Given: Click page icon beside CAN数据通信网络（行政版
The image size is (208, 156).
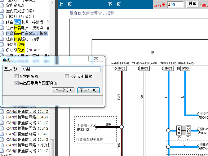Looking at the screenshot, I should click(x=2, y=145).
